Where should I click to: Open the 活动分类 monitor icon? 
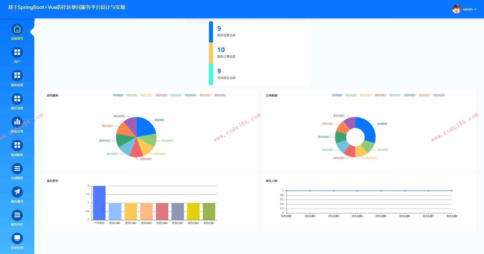tap(17, 238)
